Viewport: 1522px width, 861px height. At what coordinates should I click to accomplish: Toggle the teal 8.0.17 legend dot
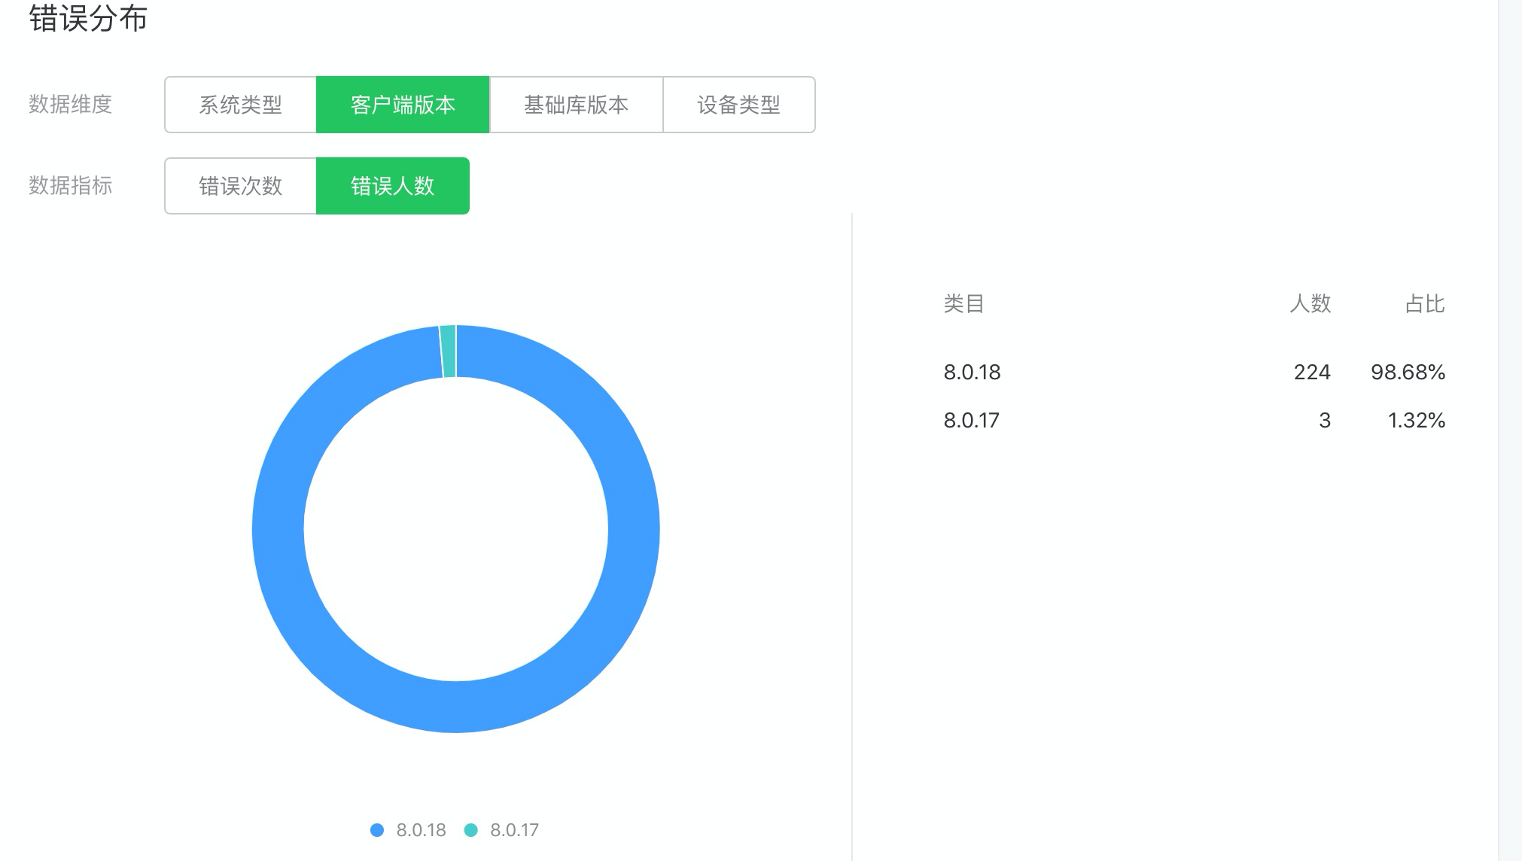pyautogui.click(x=471, y=830)
